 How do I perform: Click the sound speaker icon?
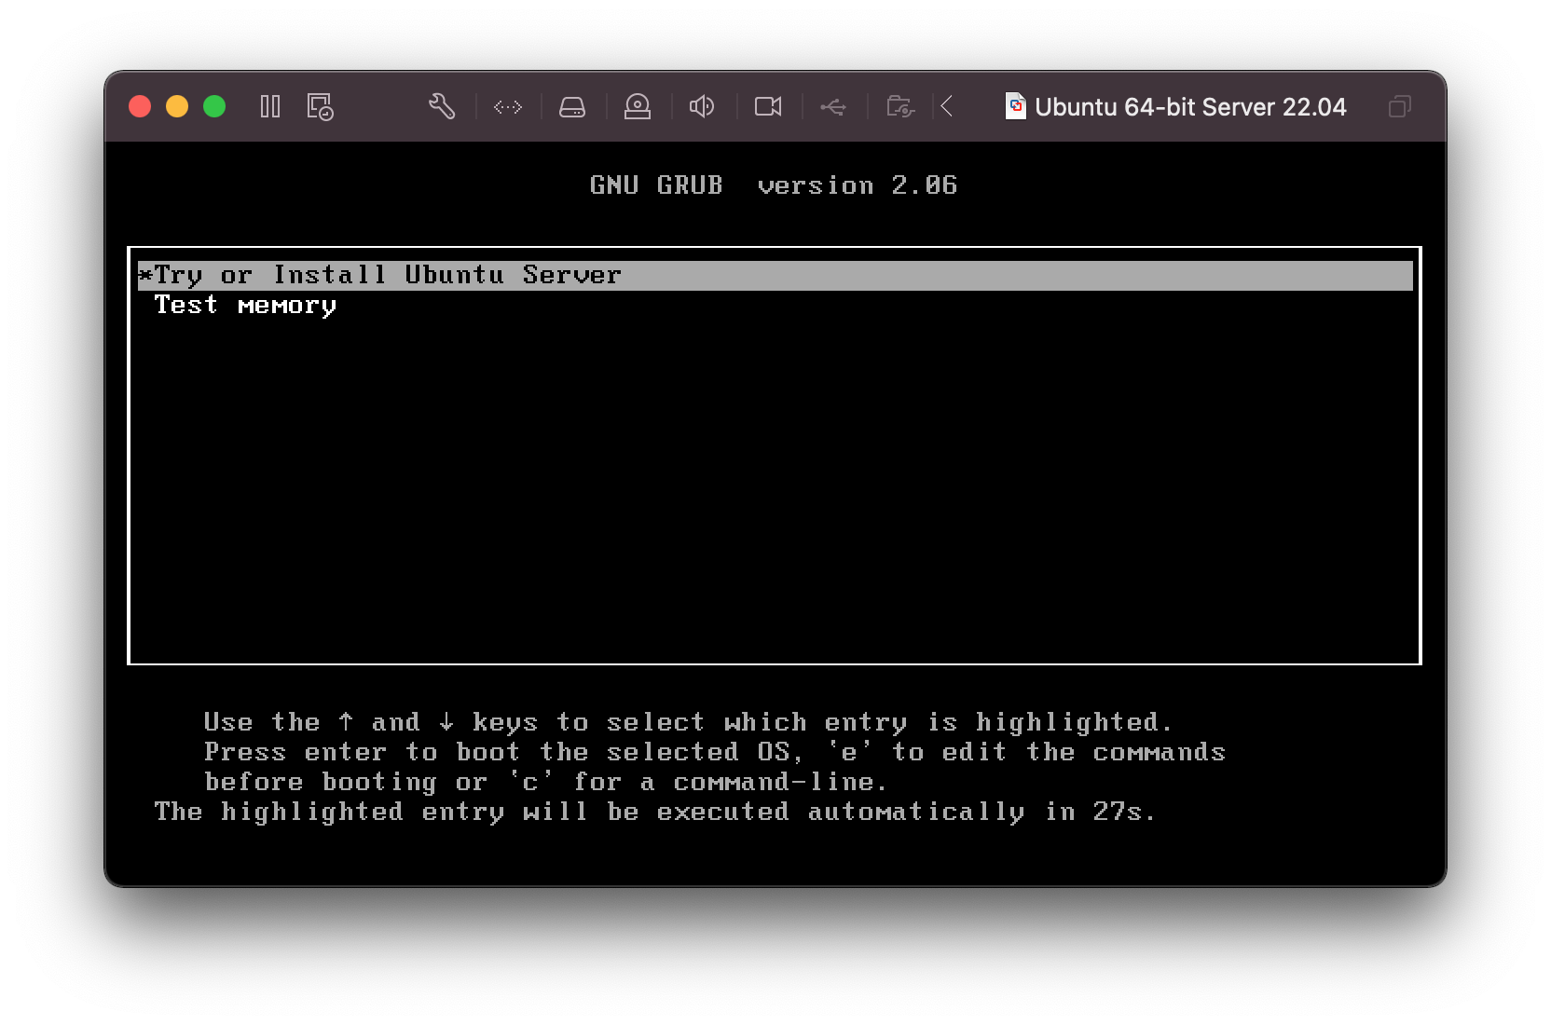click(x=702, y=106)
